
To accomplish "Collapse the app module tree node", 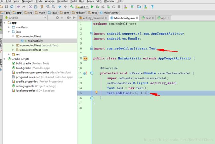I will pos(5,23).
